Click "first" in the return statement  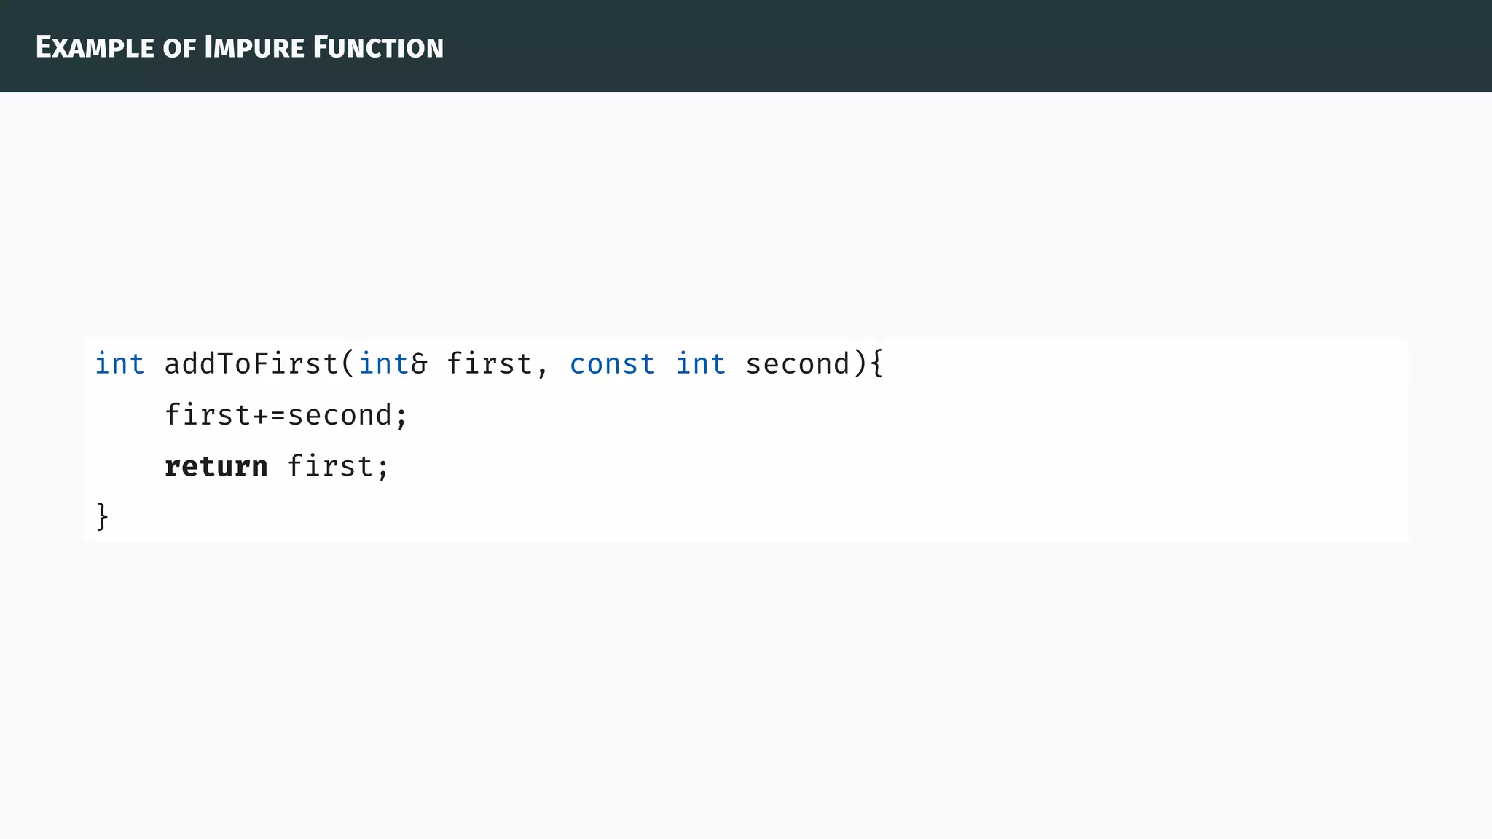[x=330, y=467]
